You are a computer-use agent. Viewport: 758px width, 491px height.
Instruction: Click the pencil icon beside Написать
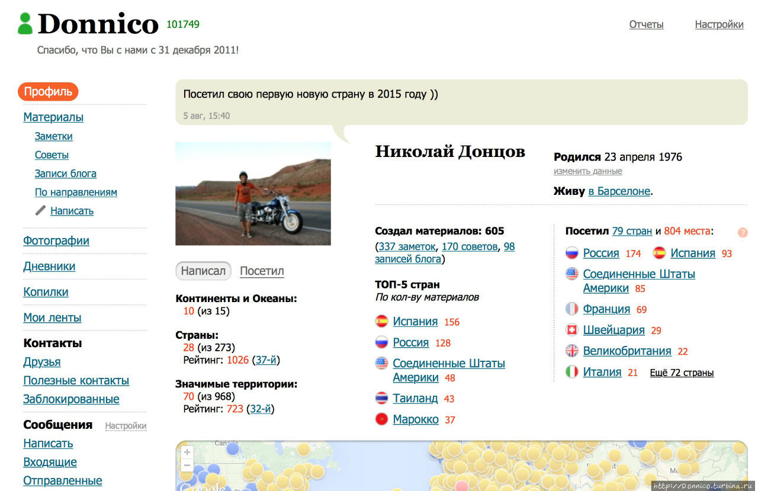click(x=40, y=210)
